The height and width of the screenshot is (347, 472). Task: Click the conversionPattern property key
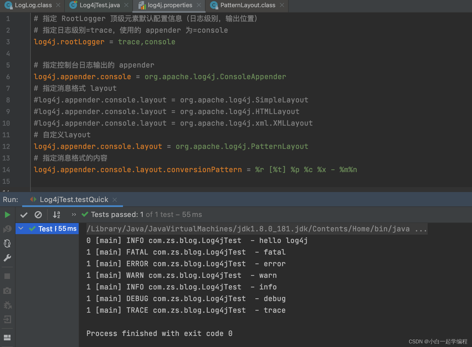coord(138,170)
